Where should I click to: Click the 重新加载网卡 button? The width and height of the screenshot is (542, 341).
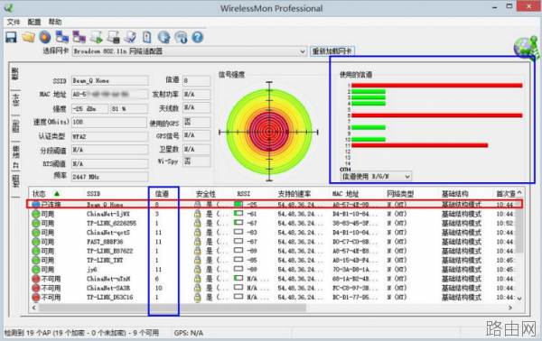pyautogui.click(x=332, y=51)
